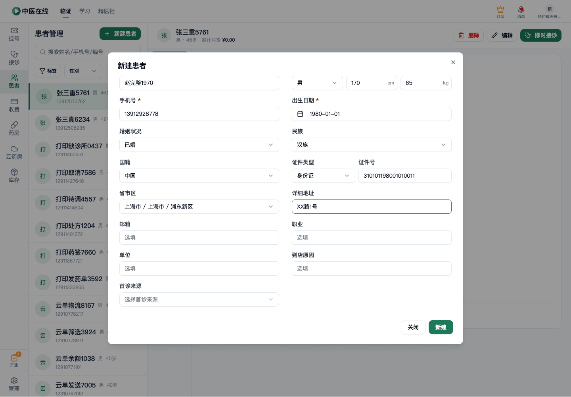Image resolution: width=571 pixels, height=397 pixels.
Task: Focus the 单位 employer input
Action: 199,269
